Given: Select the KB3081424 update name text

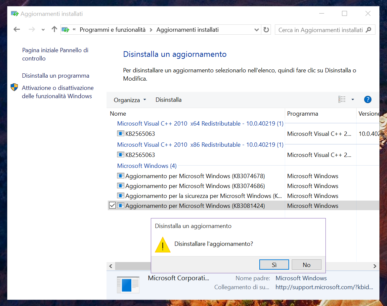Looking at the screenshot, I should click(195, 206).
